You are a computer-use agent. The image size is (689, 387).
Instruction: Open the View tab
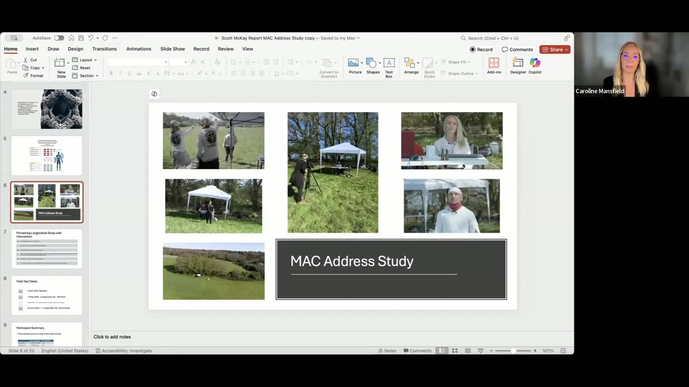tap(248, 49)
